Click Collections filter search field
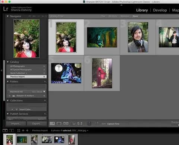Screen dimensions: 179x145 tap(26, 105)
